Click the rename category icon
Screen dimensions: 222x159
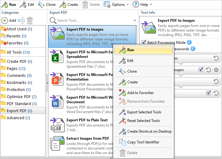point(21,21)
